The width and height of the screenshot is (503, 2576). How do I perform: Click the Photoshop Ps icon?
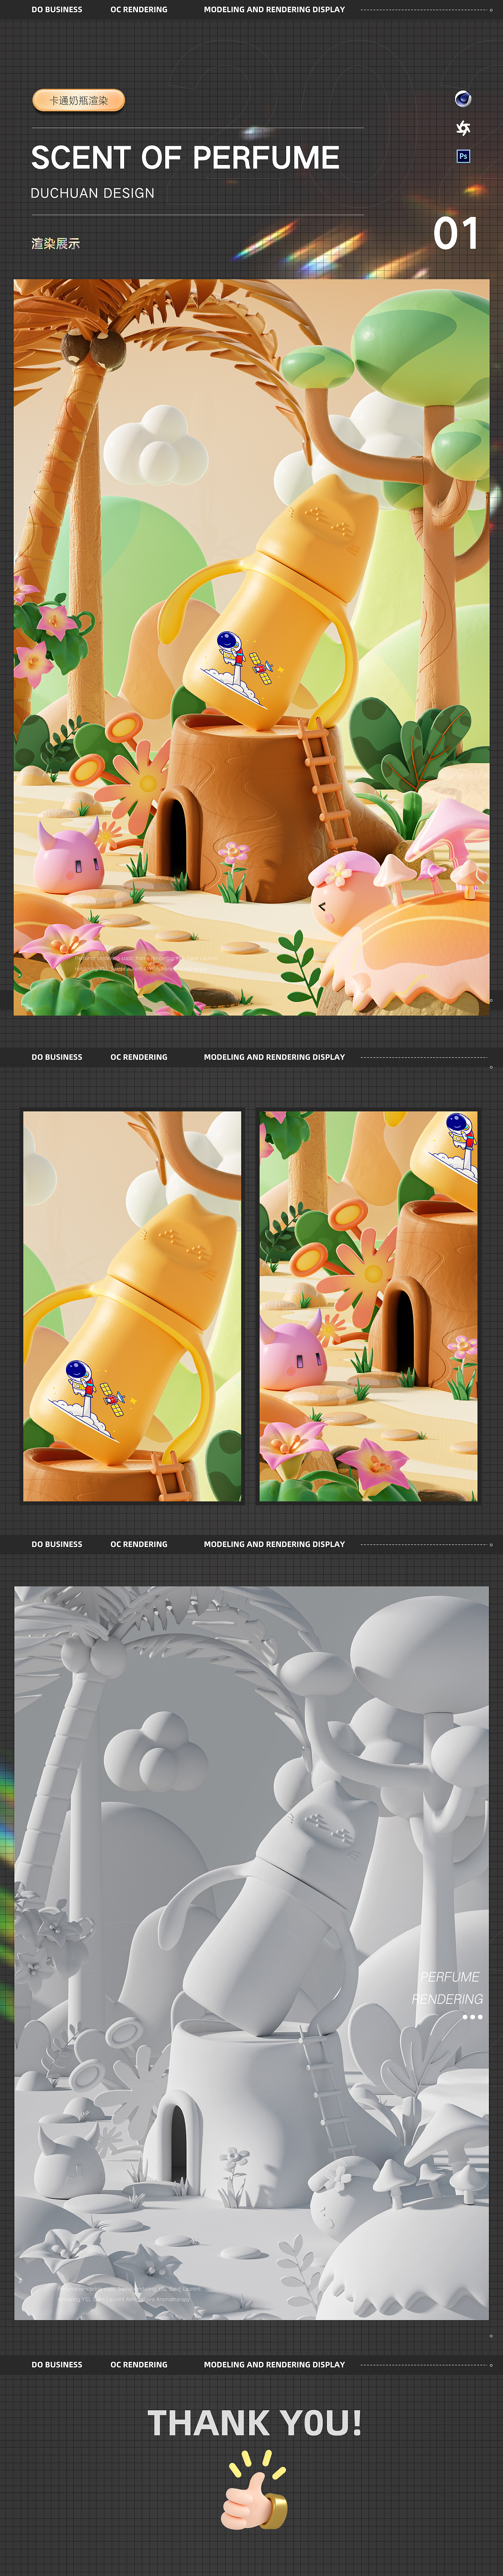coord(463,156)
